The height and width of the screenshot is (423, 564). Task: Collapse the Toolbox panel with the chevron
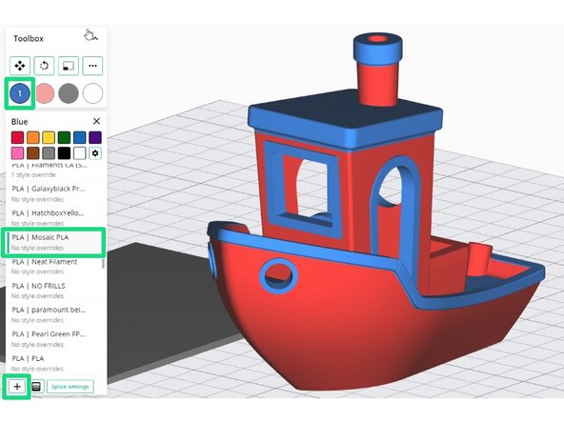(x=95, y=38)
